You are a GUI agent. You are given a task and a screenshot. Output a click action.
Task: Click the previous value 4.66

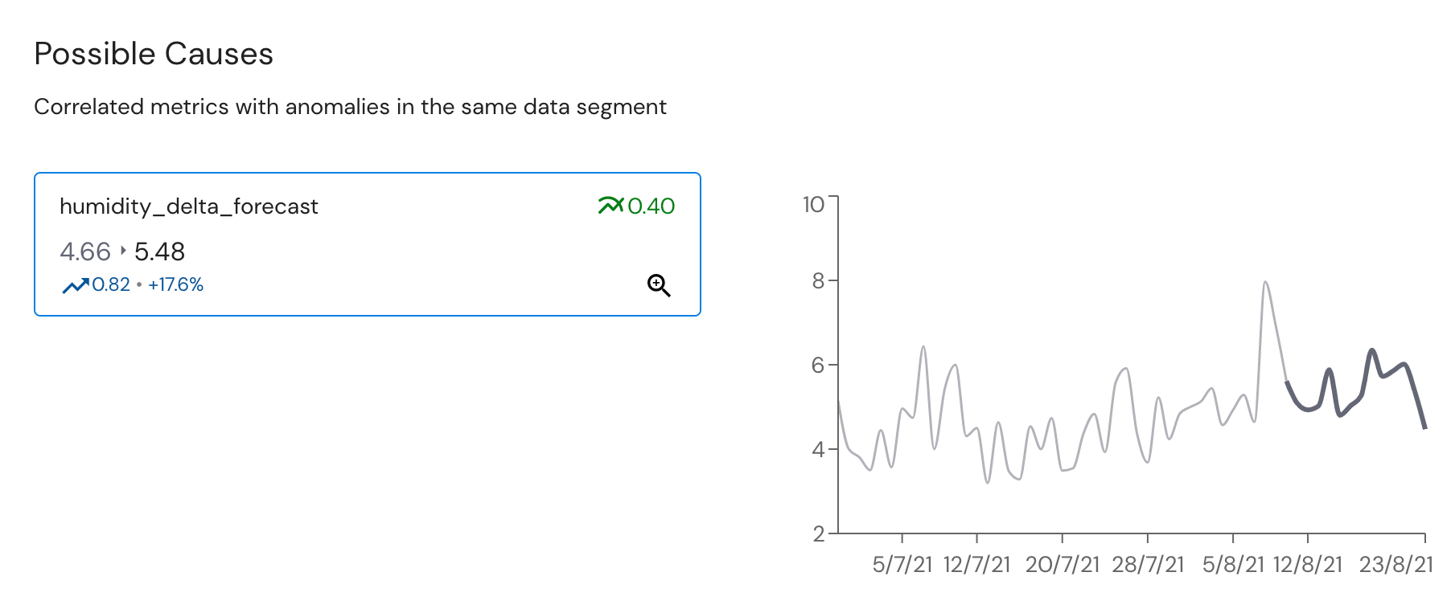85,251
